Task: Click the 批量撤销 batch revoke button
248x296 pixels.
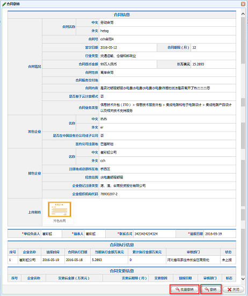Action: (184, 289)
